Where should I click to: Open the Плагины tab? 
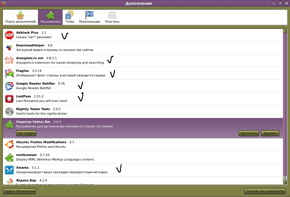(112, 17)
